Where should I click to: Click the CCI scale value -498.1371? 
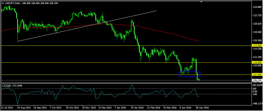click(x=258, y=104)
